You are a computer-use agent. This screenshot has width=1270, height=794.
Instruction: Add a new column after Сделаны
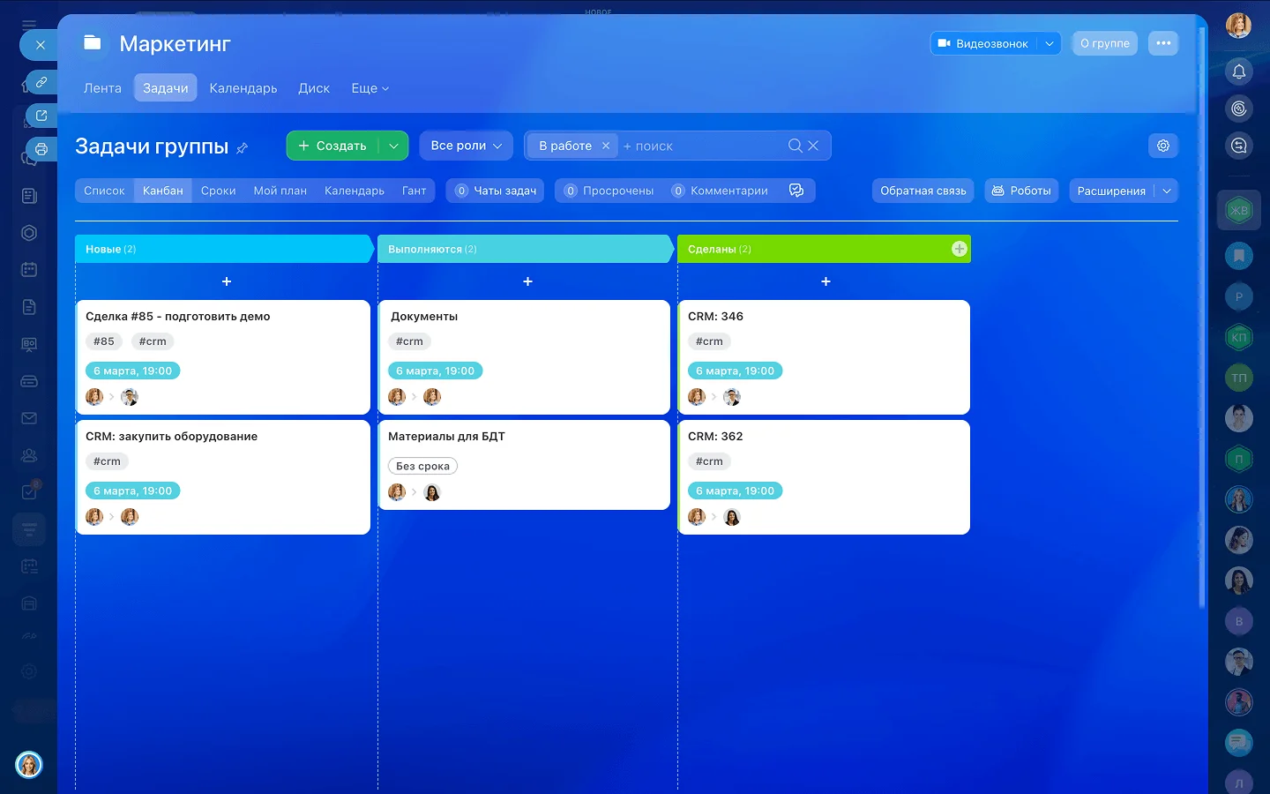[x=960, y=249]
